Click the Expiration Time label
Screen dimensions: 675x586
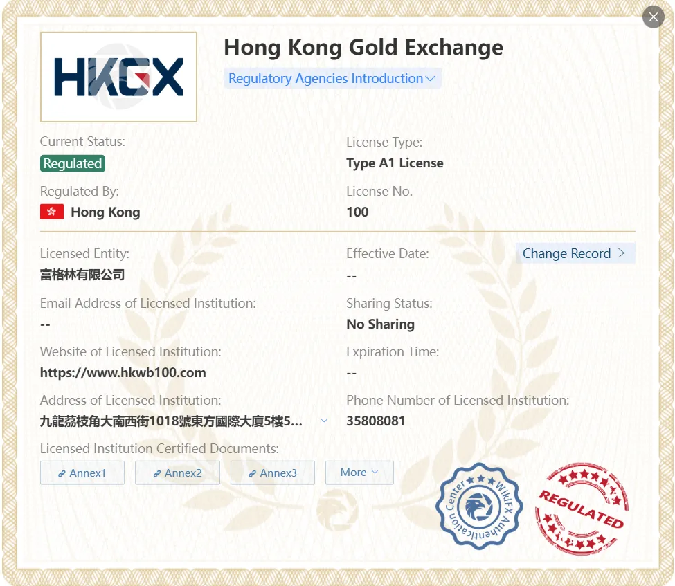coord(393,352)
